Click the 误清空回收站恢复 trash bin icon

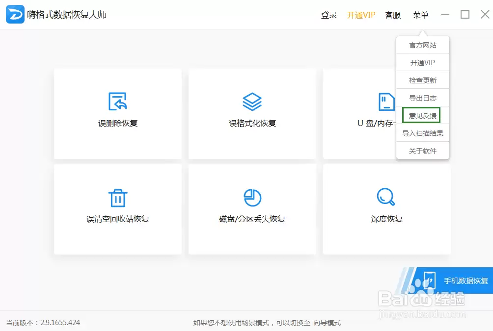pyautogui.click(x=118, y=197)
